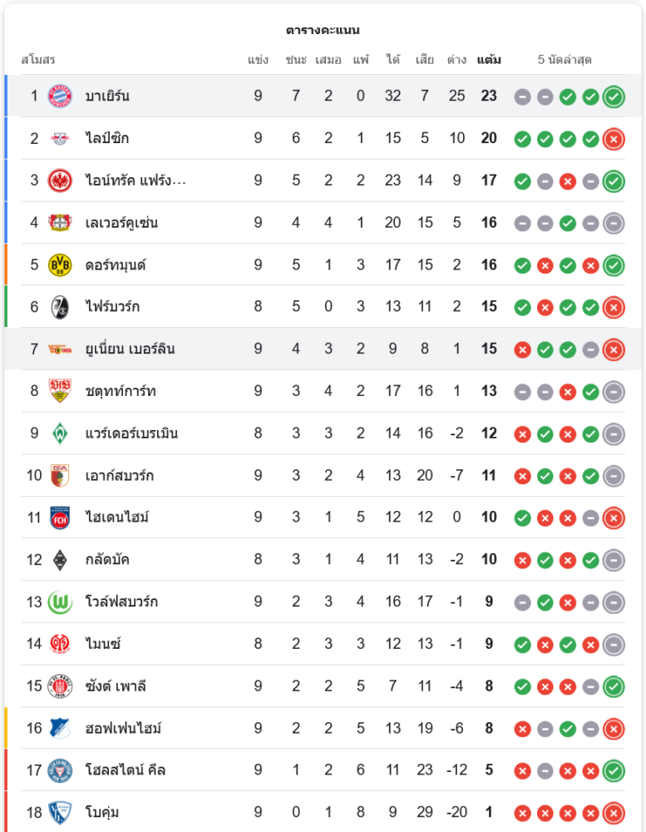This screenshot has height=832, width=646.
Task: Click the Bayer Leverkusen club logo
Action: pyautogui.click(x=60, y=222)
